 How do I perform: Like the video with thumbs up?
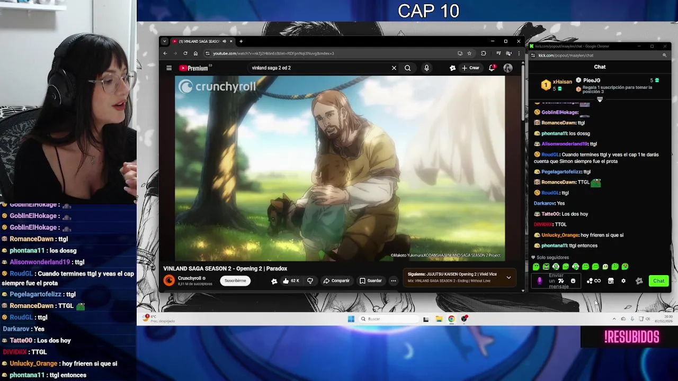[x=290, y=280]
